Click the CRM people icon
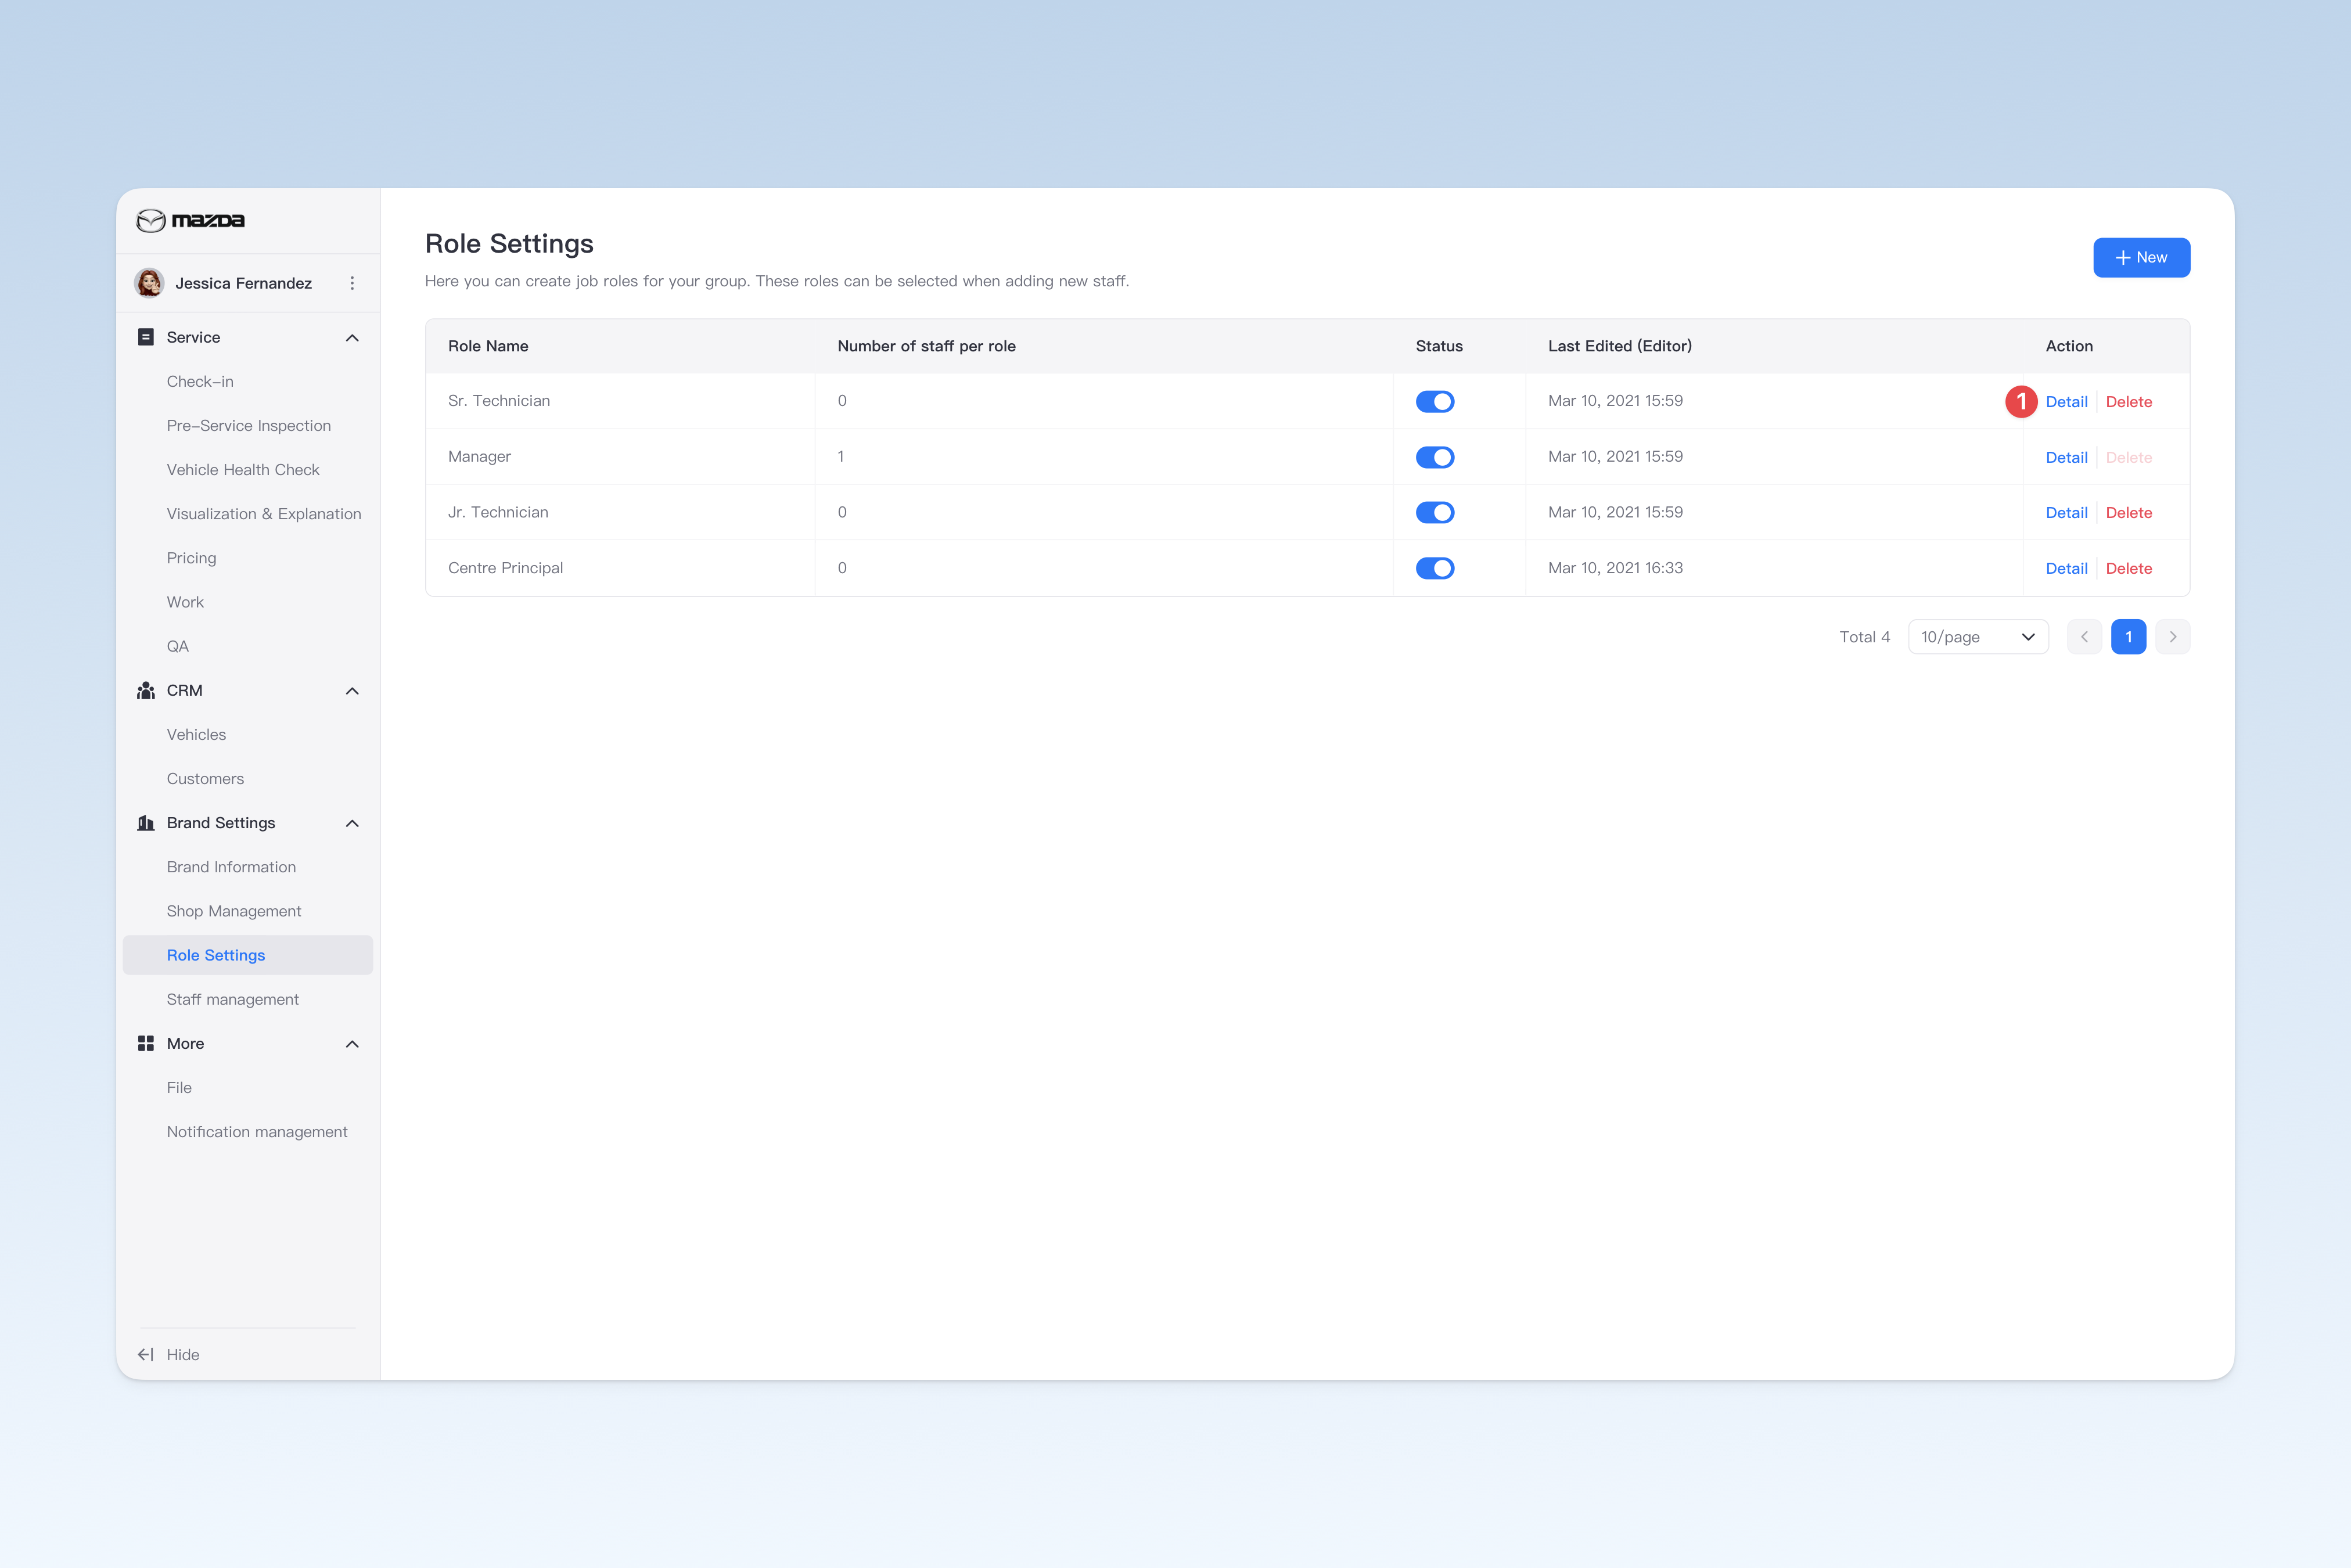Screen dimensions: 2351x1568 [x=146, y=690]
